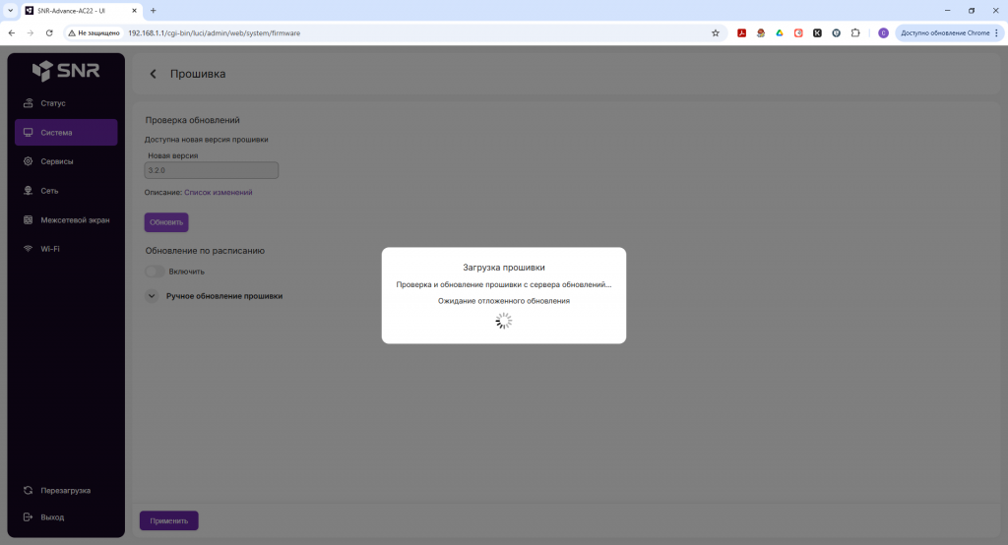
Task: Click the Выход logout icon
Action: coord(28,516)
